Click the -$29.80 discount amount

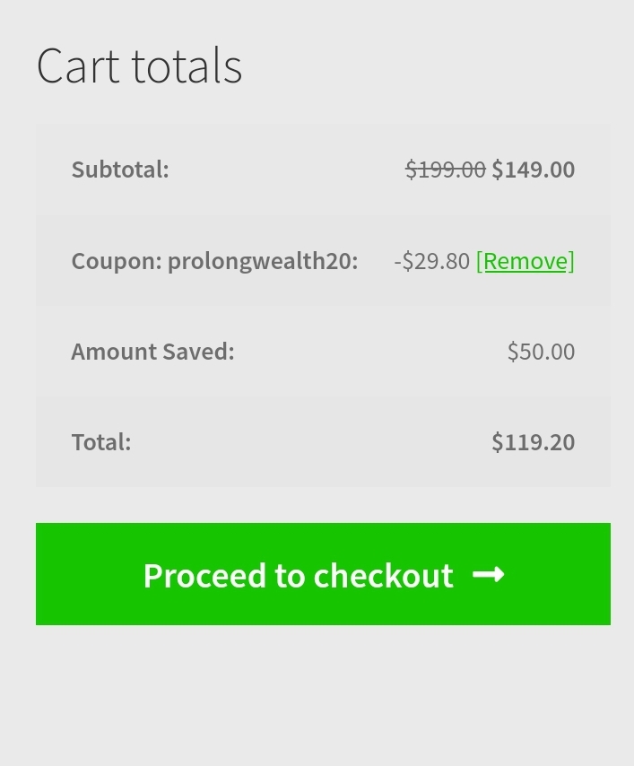point(431,261)
